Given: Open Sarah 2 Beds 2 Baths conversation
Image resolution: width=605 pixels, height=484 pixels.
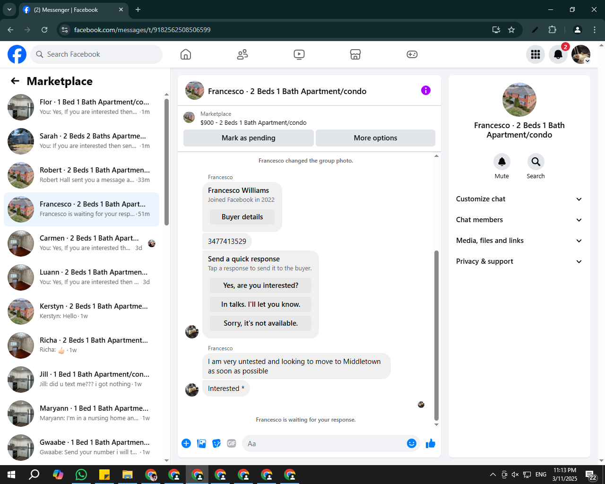Looking at the screenshot, I should pyautogui.click(x=81, y=141).
